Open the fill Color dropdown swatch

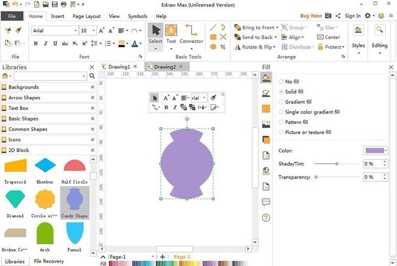coord(376,151)
